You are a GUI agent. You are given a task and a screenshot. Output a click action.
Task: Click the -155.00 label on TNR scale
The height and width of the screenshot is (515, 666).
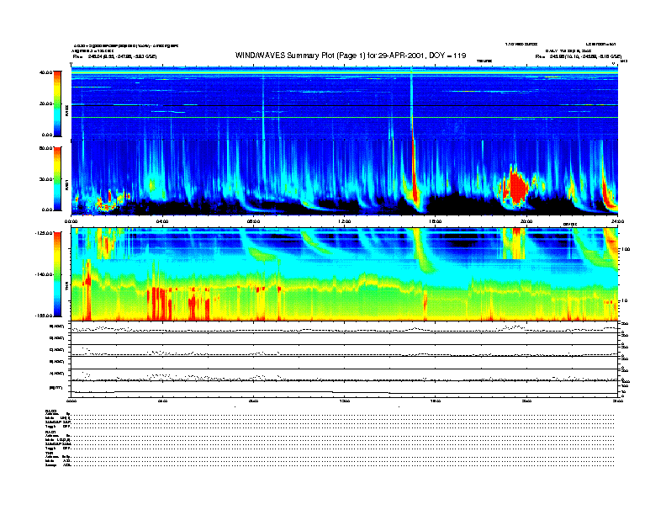click(x=44, y=316)
